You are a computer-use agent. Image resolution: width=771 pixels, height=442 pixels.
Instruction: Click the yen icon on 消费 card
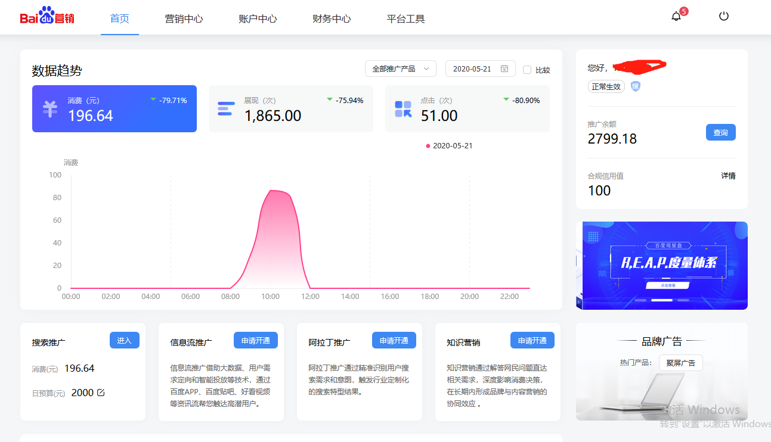coord(50,108)
